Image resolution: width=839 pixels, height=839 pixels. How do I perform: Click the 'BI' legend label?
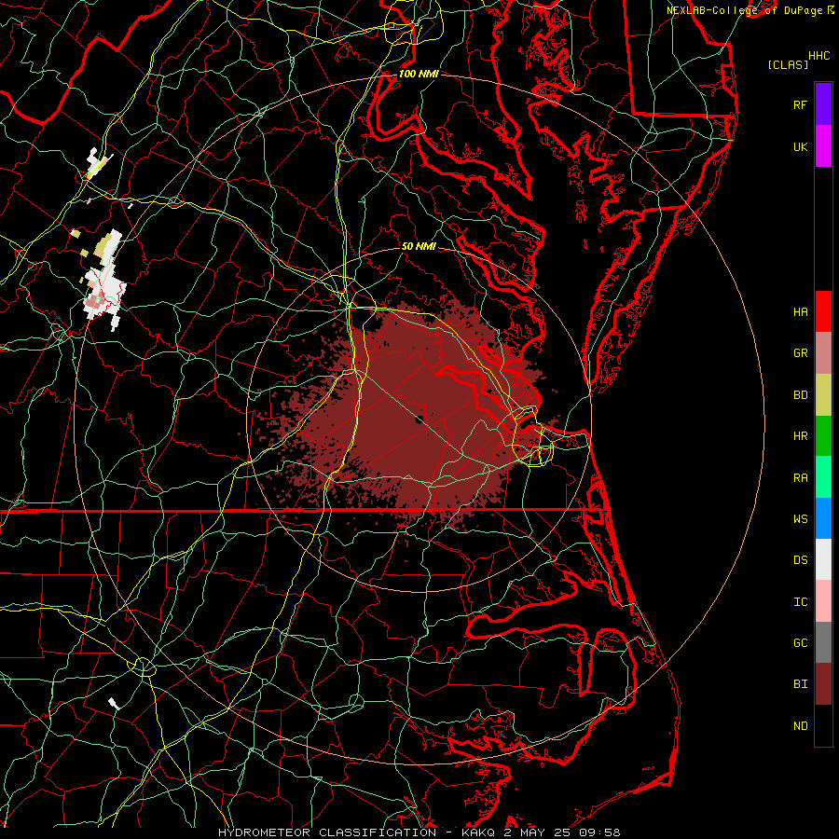point(800,684)
